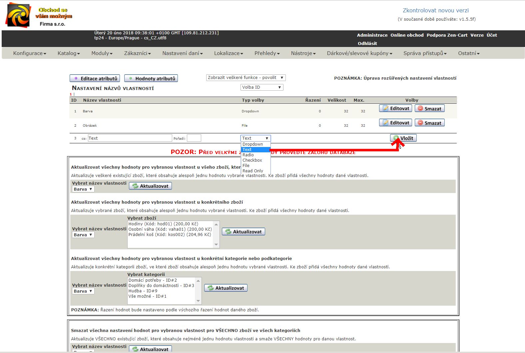Click Aktualizovat button beside product list
The width and height of the screenshot is (525, 353).
click(x=244, y=232)
